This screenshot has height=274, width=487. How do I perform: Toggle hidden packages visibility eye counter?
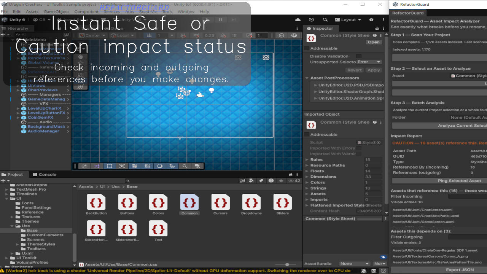click(294, 181)
